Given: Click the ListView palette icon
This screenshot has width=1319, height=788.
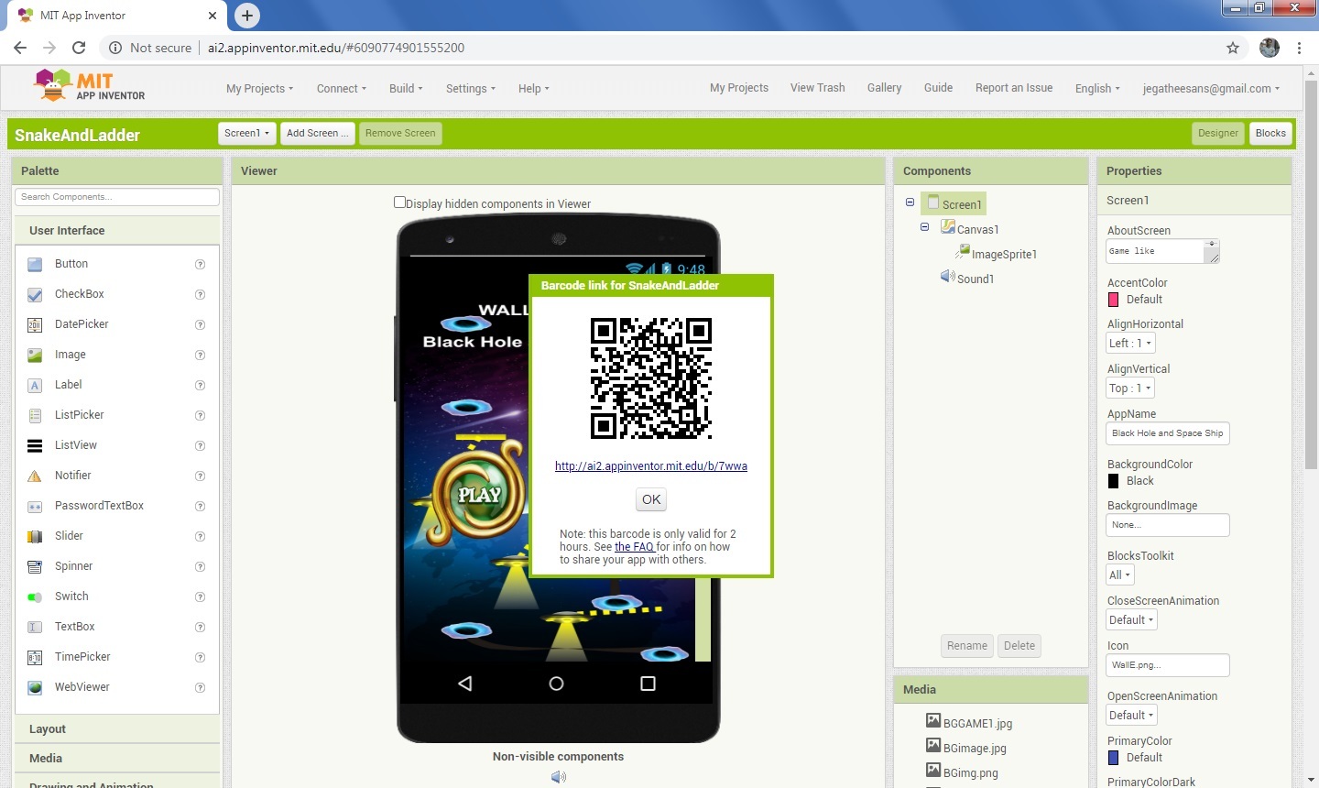Looking at the screenshot, I should point(35,445).
